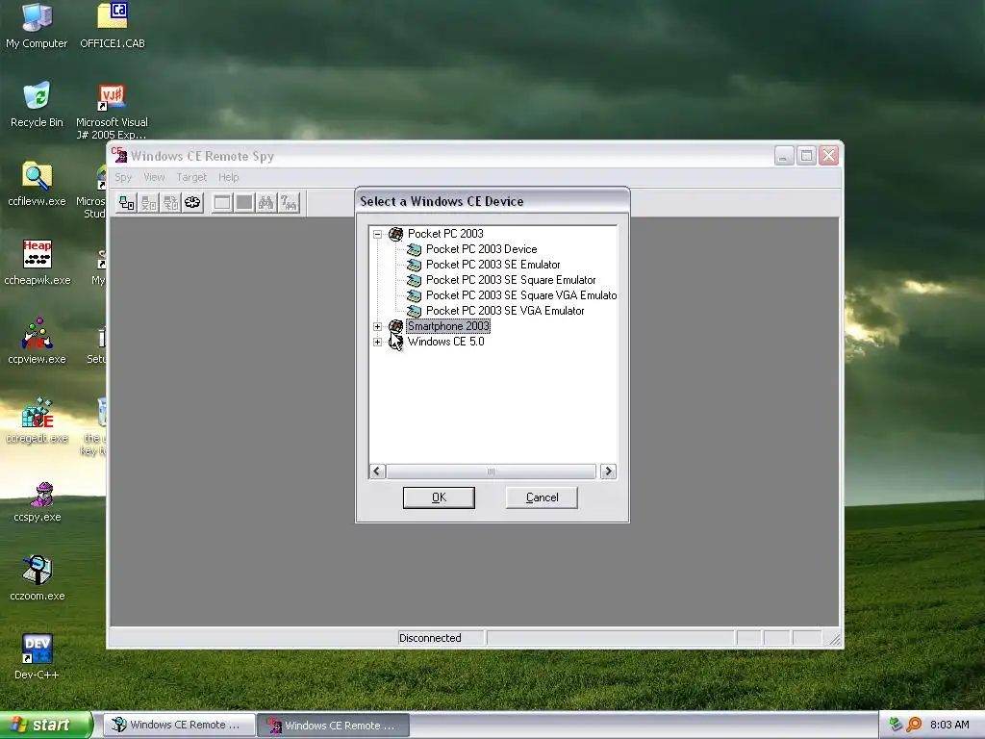Select ccspy.exe desktop icon
The image size is (985, 739).
[x=38, y=500]
